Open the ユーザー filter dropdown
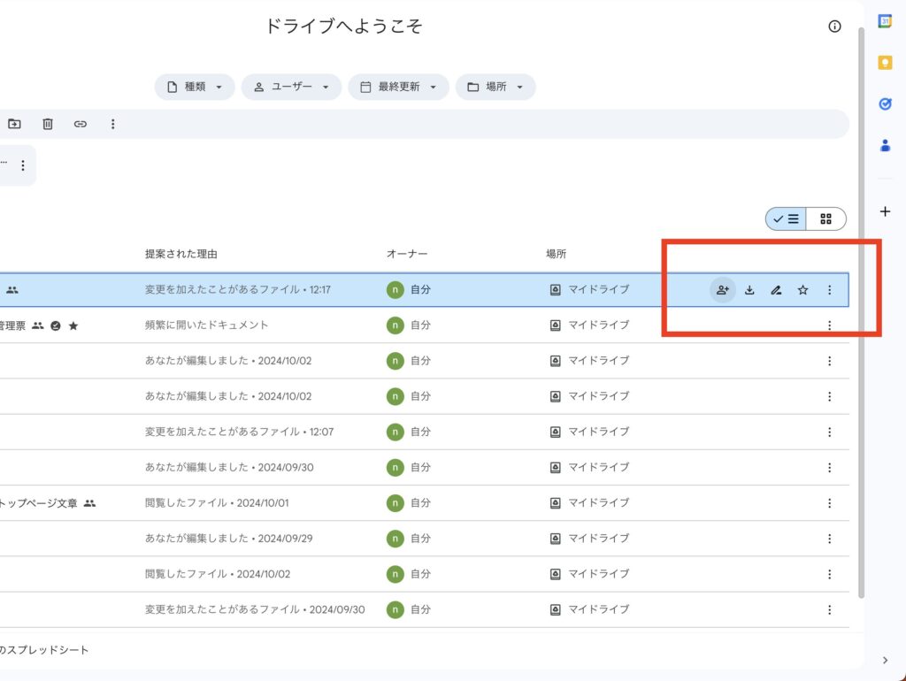 coord(291,87)
